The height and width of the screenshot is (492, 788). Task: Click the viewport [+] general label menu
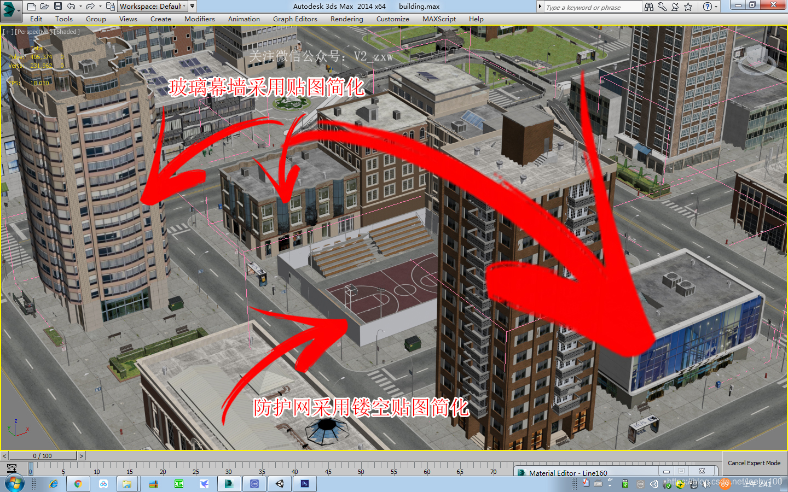[8, 32]
